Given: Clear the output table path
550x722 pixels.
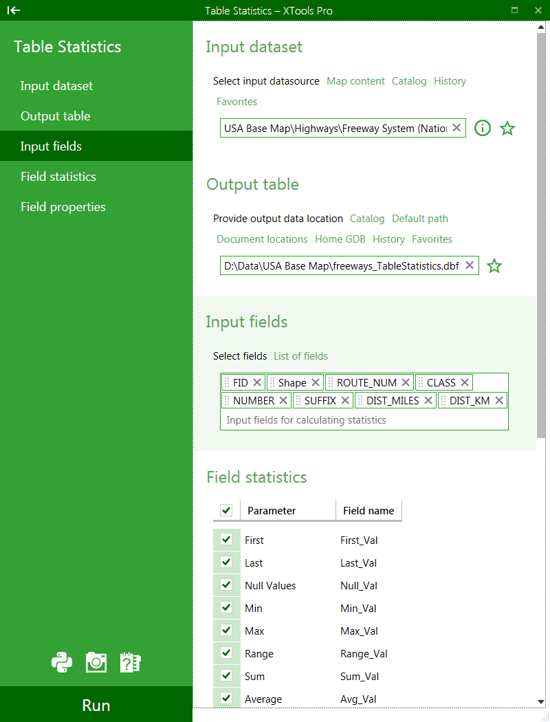Looking at the screenshot, I should pos(470,265).
